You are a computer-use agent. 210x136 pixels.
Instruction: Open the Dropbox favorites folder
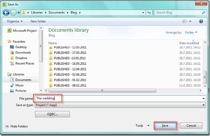(x=21, y=58)
